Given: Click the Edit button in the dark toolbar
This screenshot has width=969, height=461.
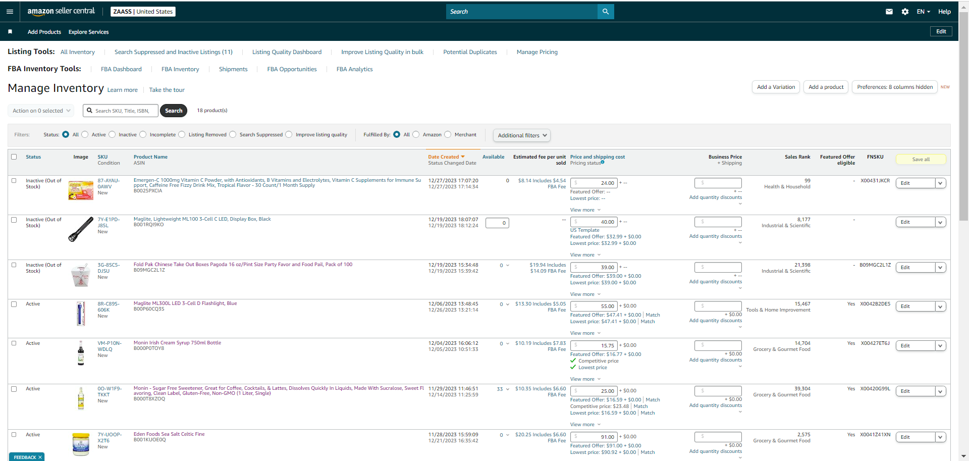Looking at the screenshot, I should (x=941, y=31).
